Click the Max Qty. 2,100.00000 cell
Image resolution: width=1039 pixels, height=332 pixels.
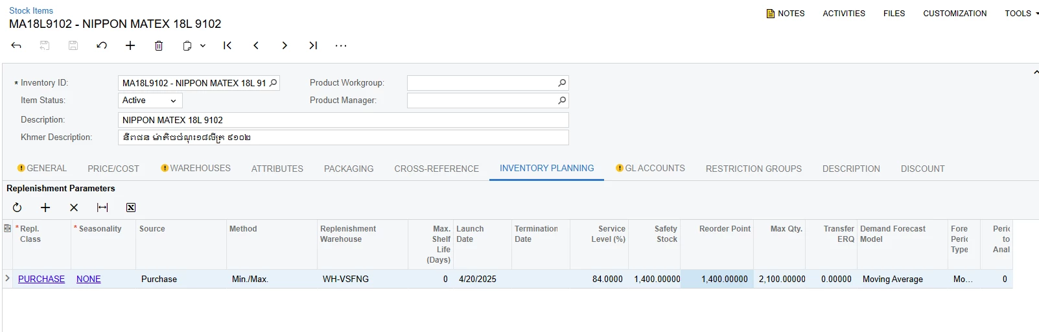[780, 279]
